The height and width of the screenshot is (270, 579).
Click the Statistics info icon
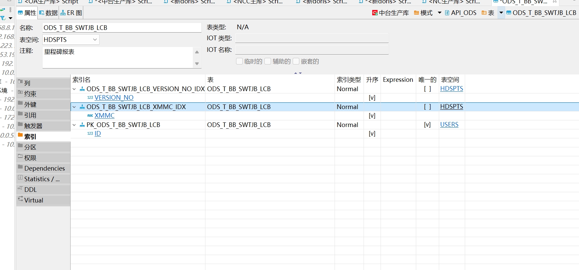(x=20, y=177)
